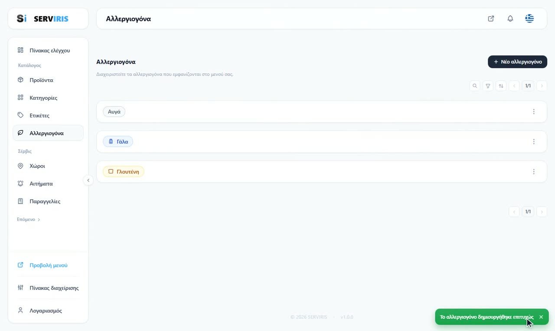555x331 pixels.
Task: Click the Προϊόντα box icon
Action: [x=20, y=80]
